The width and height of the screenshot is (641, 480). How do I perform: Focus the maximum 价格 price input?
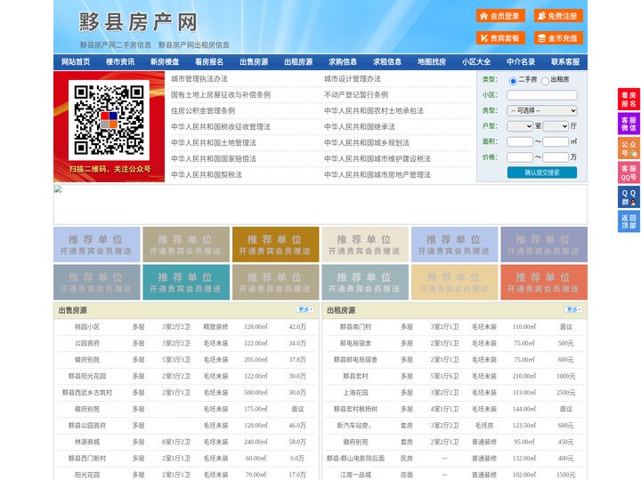point(556,157)
